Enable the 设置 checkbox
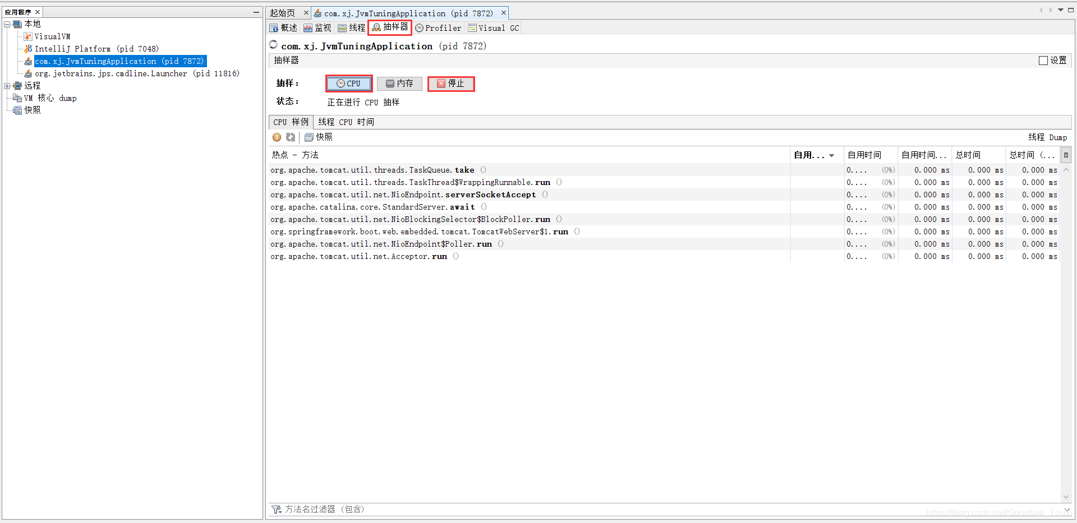The image size is (1077, 523). coord(1043,61)
